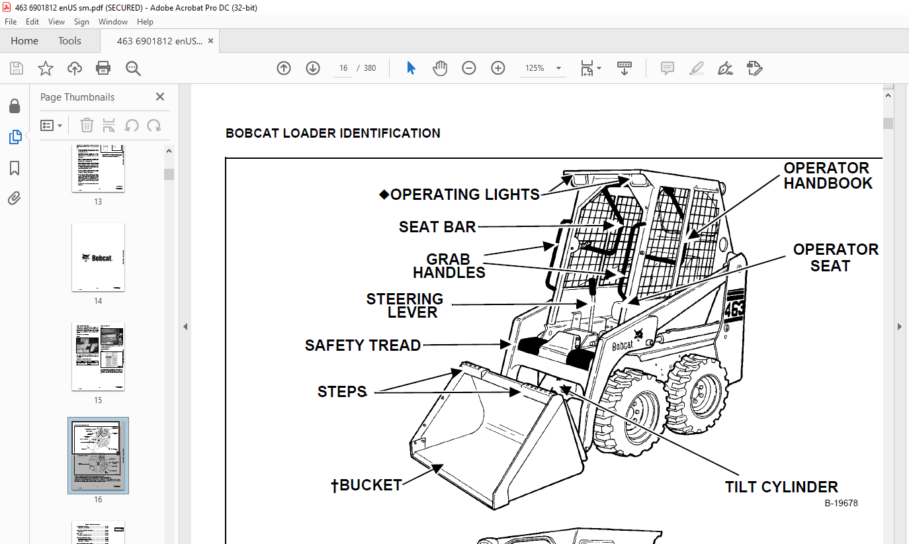Open the View menu
Image resolution: width=909 pixels, height=544 pixels.
pyautogui.click(x=57, y=22)
